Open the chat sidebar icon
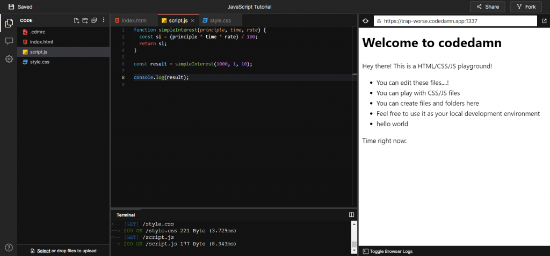Screen dimensions: 550x256 pyautogui.click(x=9, y=41)
